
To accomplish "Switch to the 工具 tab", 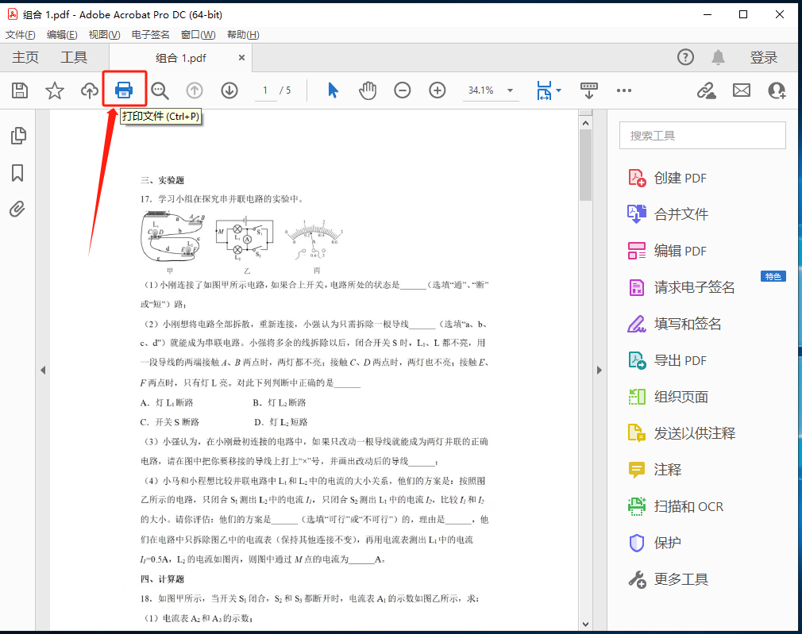I will 74,58.
